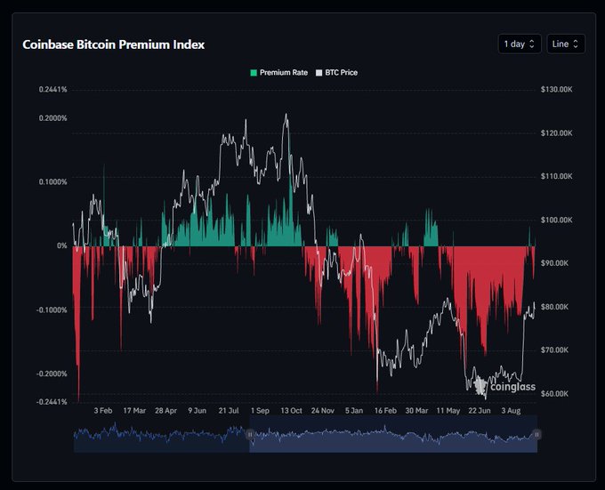Grab the right range slider handle

536,435
